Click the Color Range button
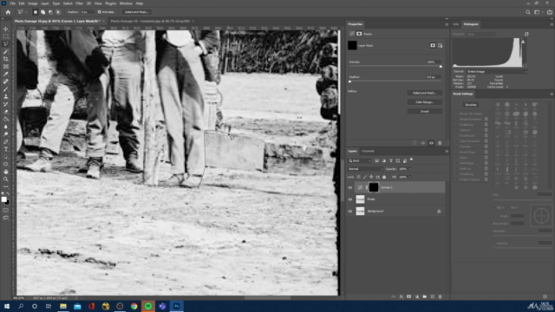Image resolution: width=555 pixels, height=312 pixels. pos(424,102)
